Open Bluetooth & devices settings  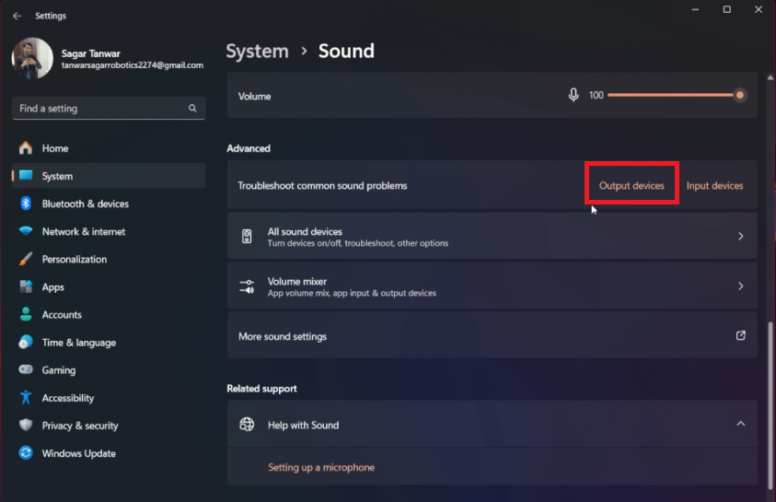click(85, 204)
